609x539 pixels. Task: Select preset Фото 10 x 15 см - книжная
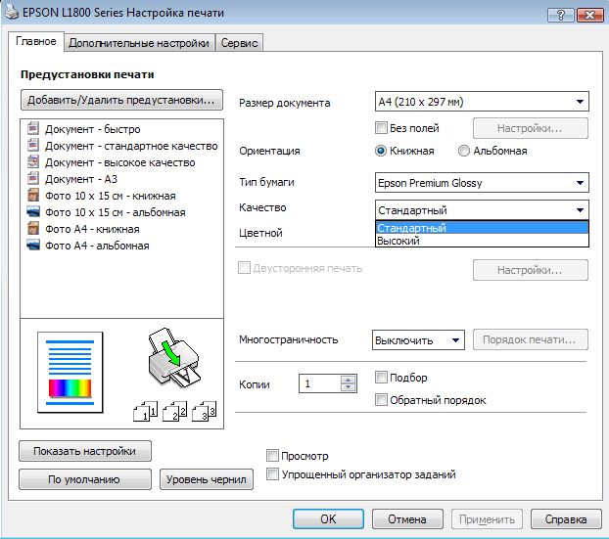tap(111, 196)
